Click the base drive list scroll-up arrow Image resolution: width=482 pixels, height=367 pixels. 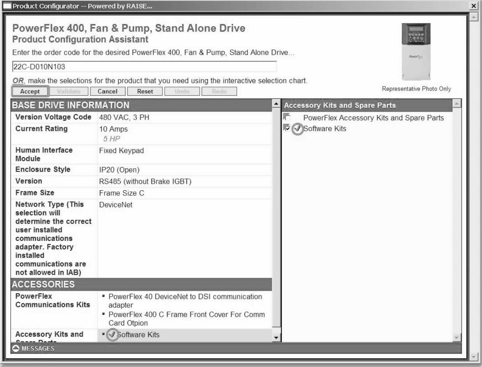(x=276, y=103)
